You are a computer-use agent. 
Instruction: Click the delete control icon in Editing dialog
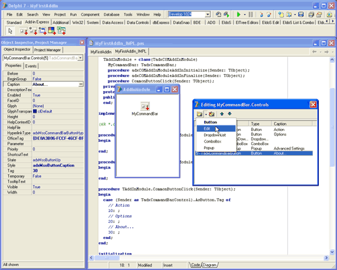pos(211,114)
